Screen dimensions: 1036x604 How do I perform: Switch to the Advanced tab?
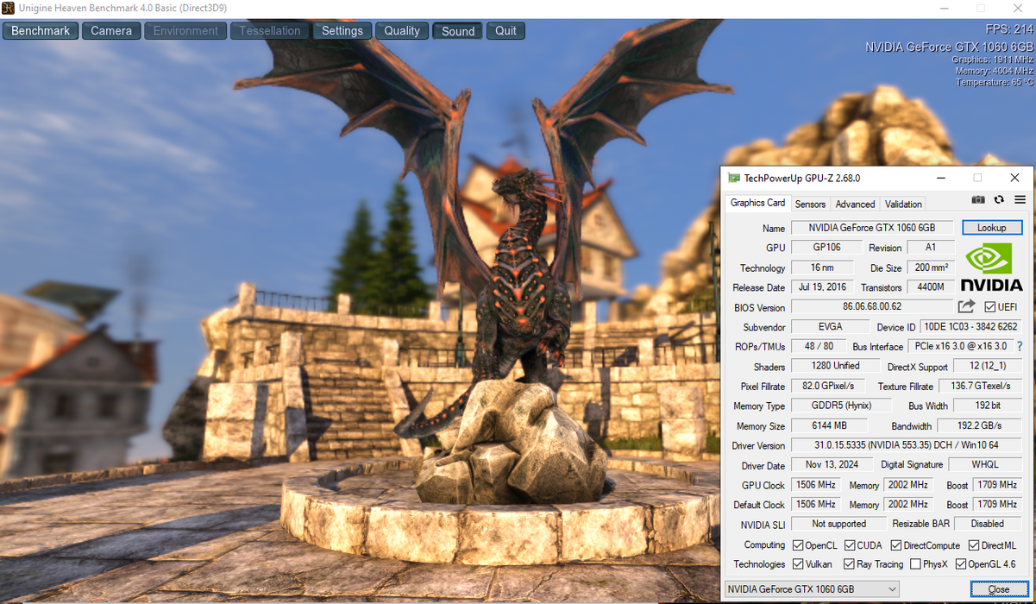[x=855, y=204]
